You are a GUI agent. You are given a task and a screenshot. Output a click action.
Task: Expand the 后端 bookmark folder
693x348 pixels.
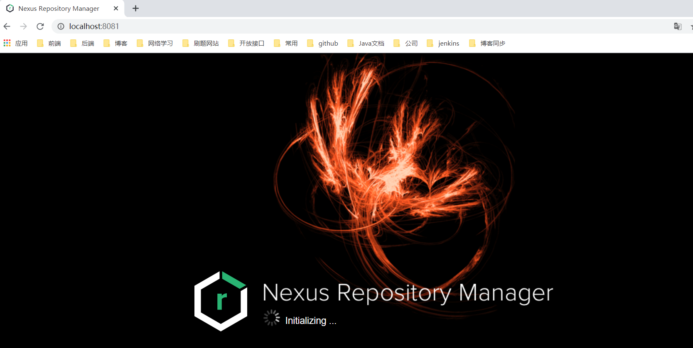click(83, 43)
